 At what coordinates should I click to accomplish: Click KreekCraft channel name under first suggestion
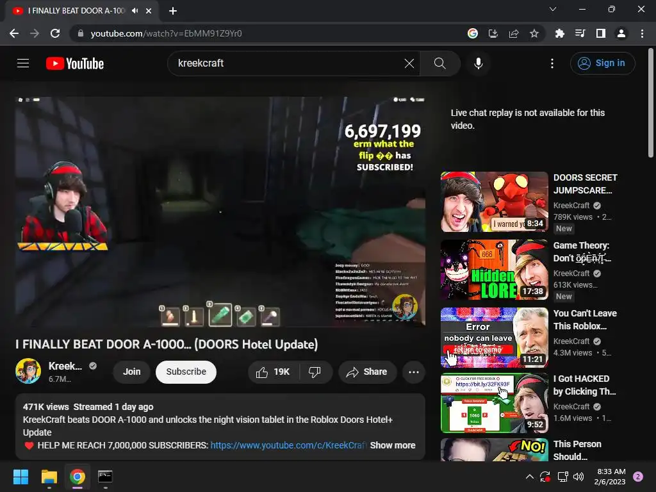pyautogui.click(x=571, y=206)
